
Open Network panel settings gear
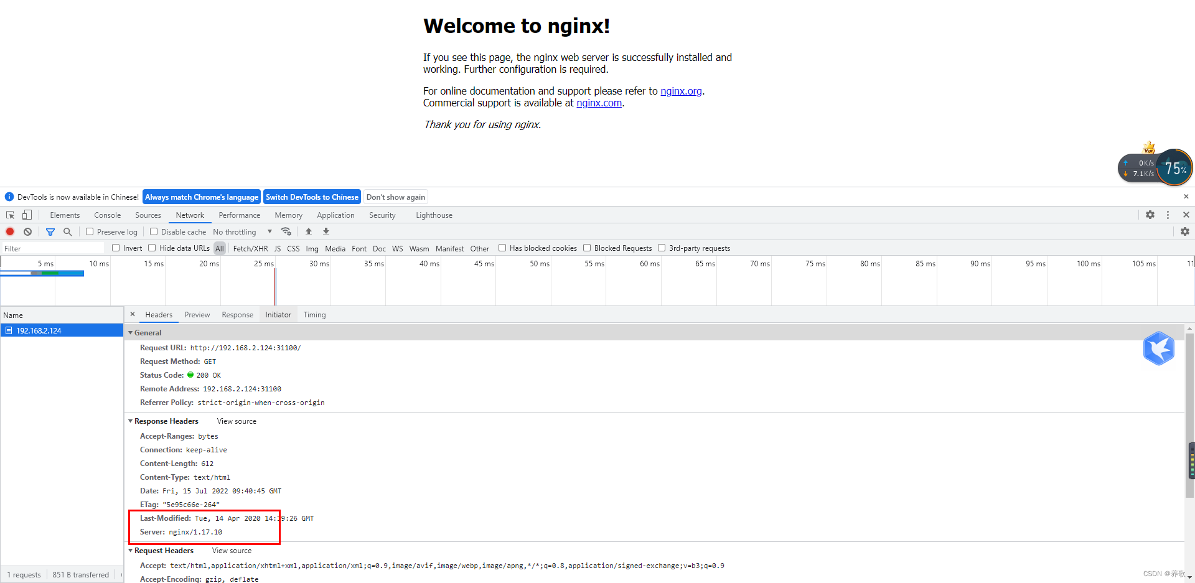pos(1185,231)
